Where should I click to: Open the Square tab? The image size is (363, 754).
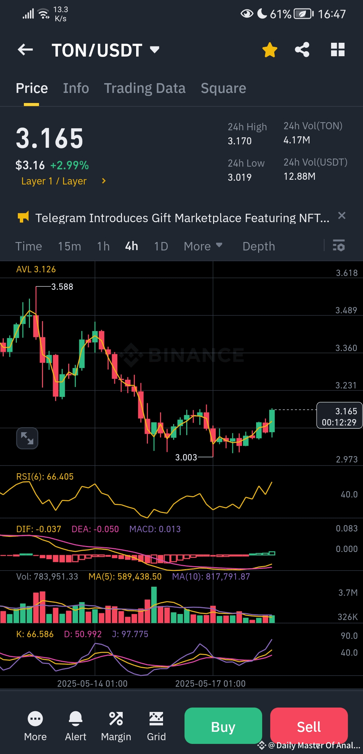click(x=224, y=88)
